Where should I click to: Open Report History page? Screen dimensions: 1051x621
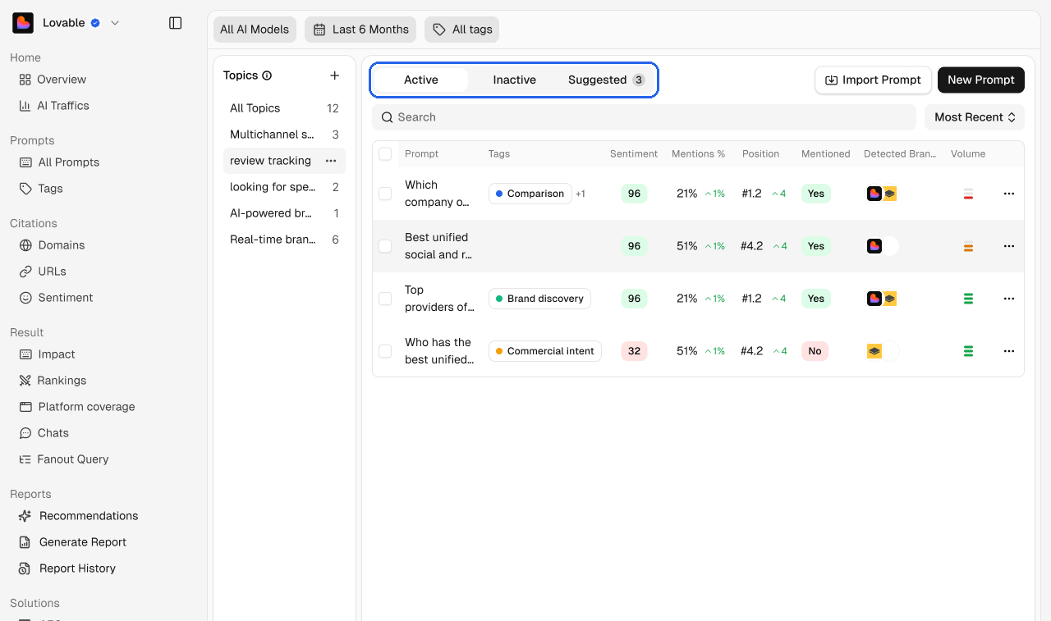tap(67, 568)
